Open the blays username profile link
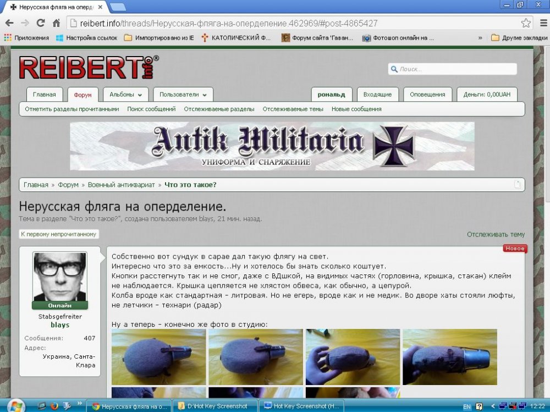This screenshot has height=412, width=550. pyautogui.click(x=60, y=325)
